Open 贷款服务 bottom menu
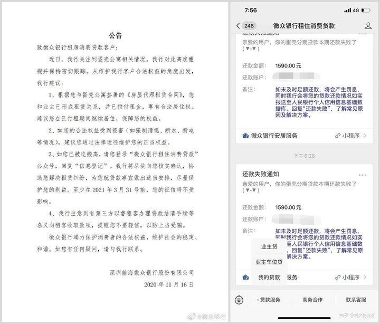Image resolution: width=380 pixels, height=324 pixels. pos(270,300)
